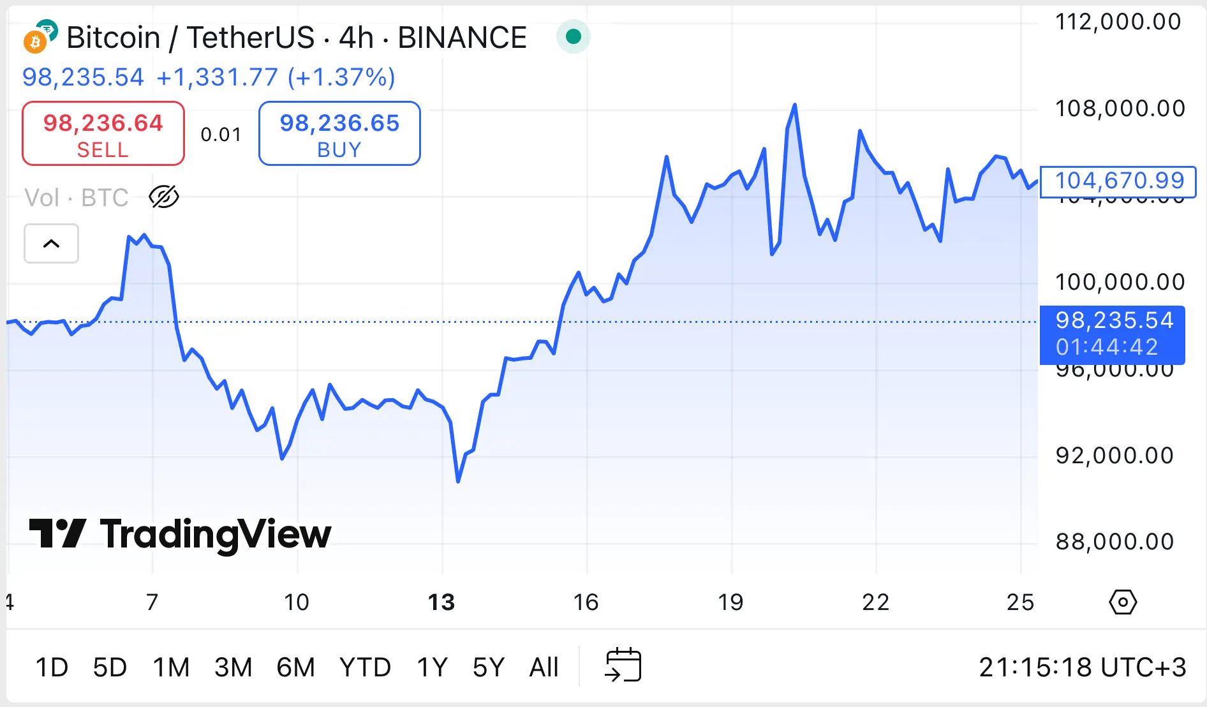1207x707 pixels.
Task: Click the current price 98,235.54 countdown label
Action: click(1113, 334)
